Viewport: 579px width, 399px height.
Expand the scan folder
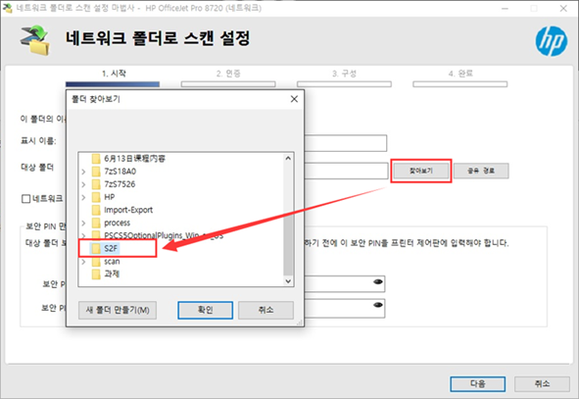[x=83, y=262]
